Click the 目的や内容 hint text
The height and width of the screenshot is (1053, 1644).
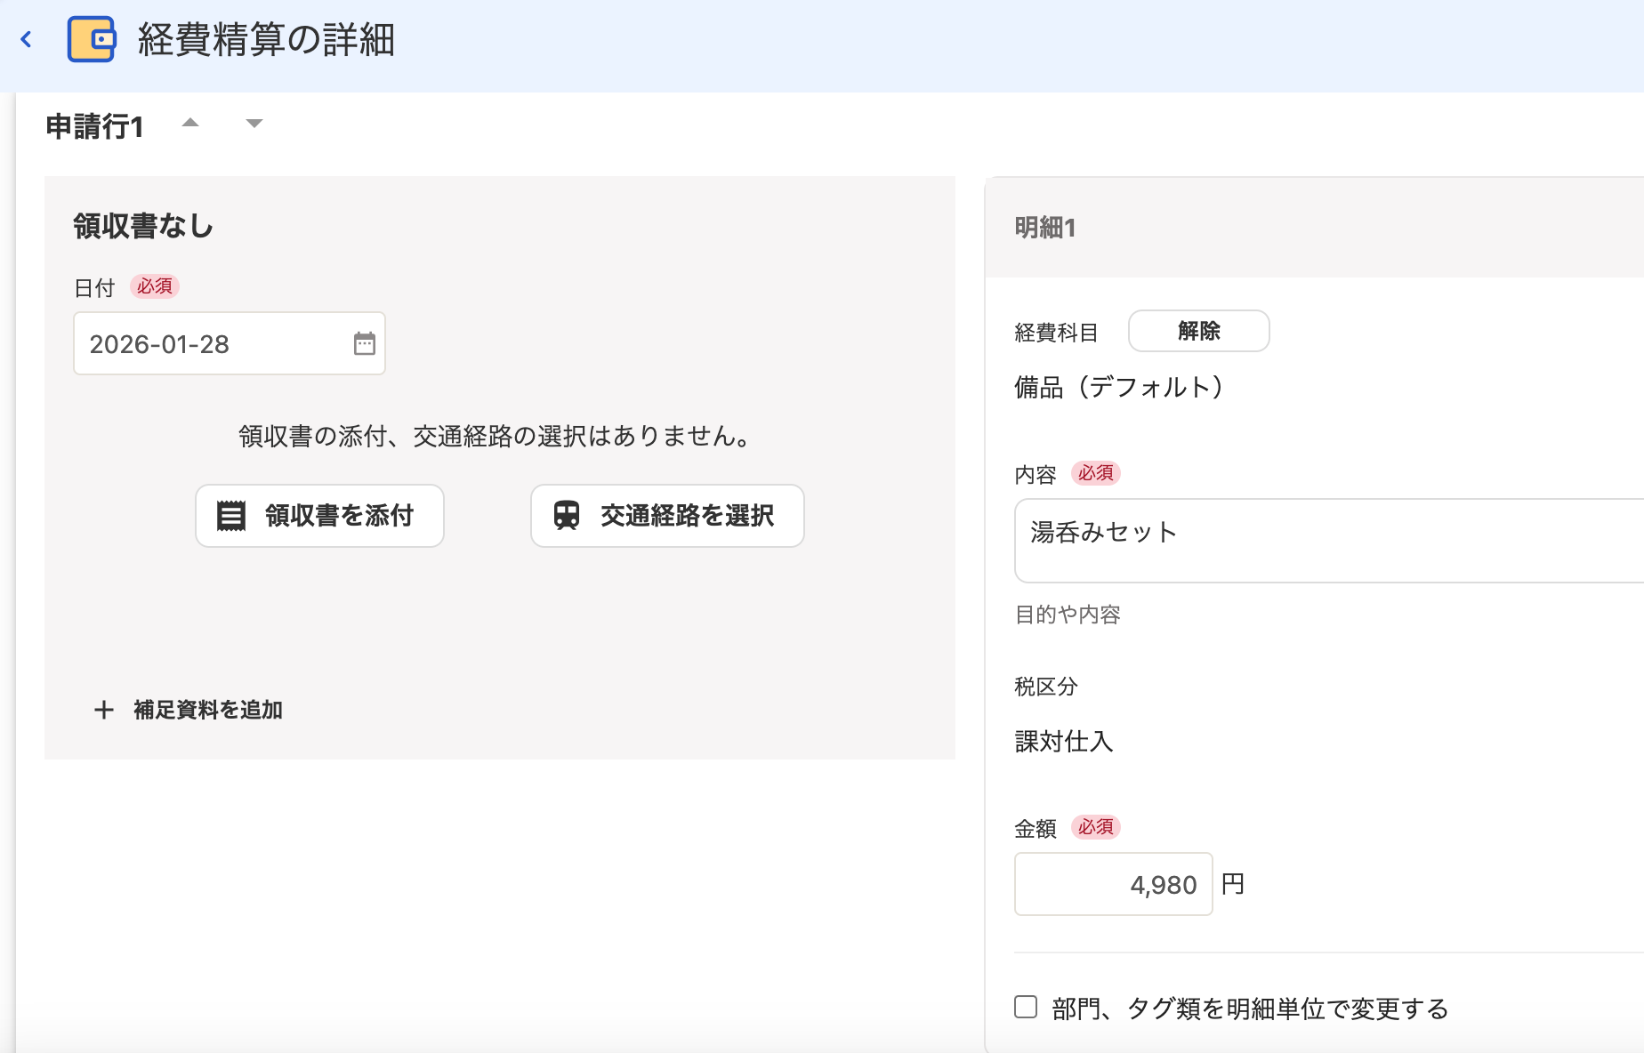point(1068,615)
